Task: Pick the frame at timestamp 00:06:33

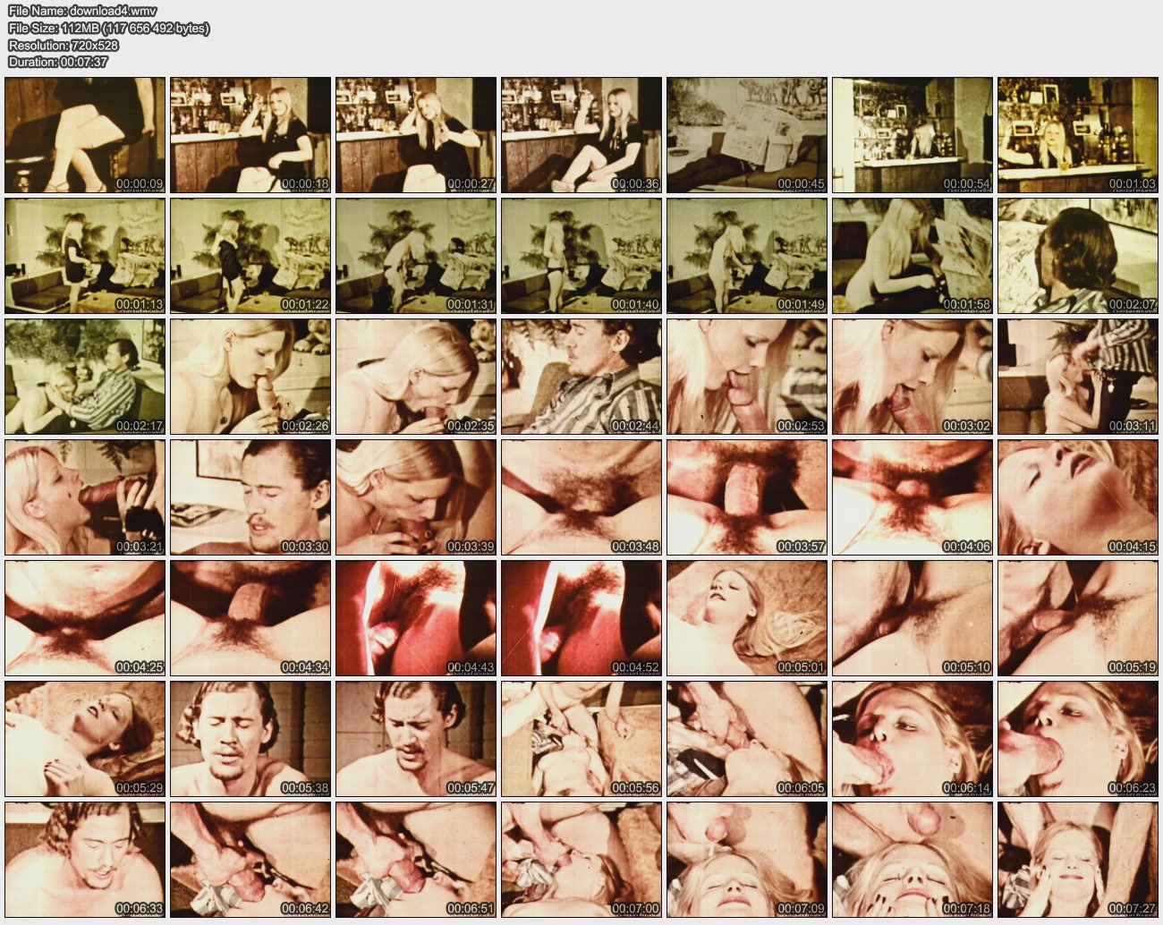Action: click(x=85, y=860)
